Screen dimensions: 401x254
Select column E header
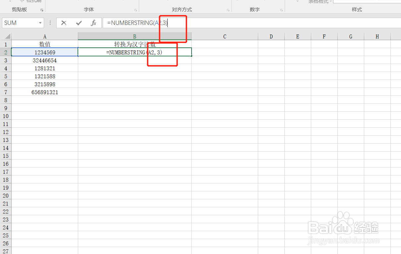pos(298,36)
